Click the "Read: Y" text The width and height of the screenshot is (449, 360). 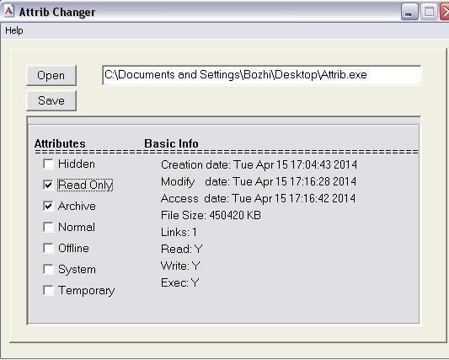[182, 249]
